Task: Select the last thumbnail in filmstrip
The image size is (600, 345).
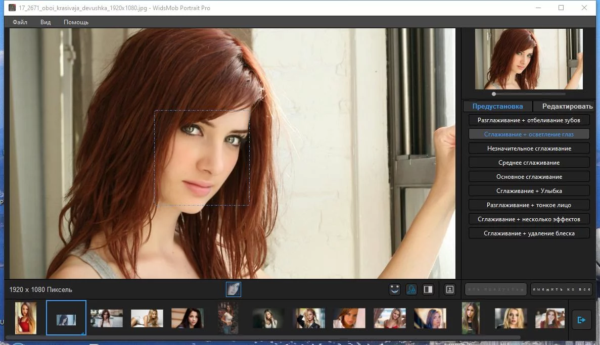Action: click(x=550, y=318)
